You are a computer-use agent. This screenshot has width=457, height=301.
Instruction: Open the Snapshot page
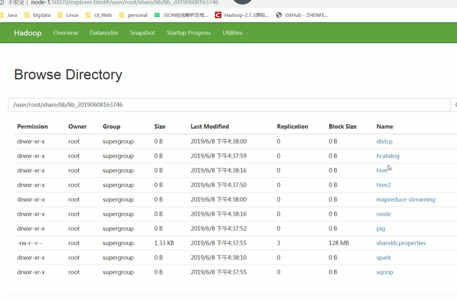pos(143,33)
